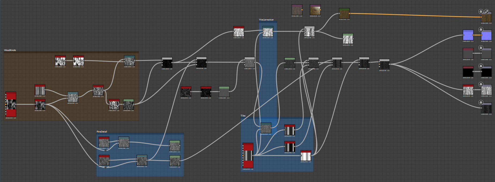The height and width of the screenshot is (182, 495).
Task: Select the wood base color output node
Action: coord(486,17)
